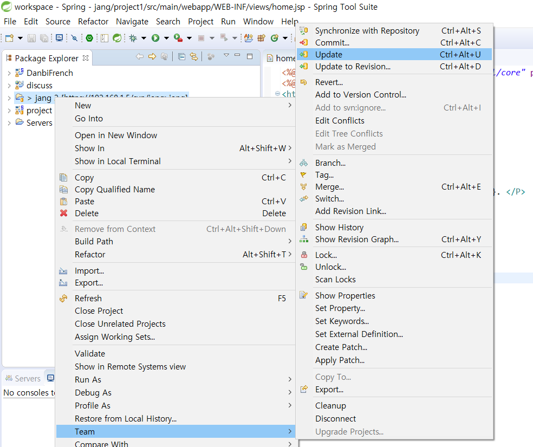Open the Run dropdown arrow

pyautogui.click(x=166, y=38)
